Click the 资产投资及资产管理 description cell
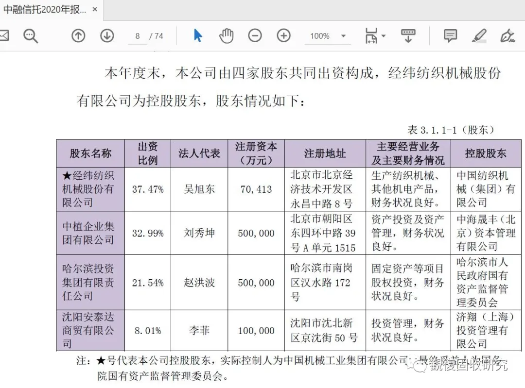 [408, 233]
